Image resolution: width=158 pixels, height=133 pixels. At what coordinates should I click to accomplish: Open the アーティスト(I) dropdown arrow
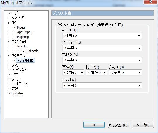pyautogui.click(x=139, y=48)
